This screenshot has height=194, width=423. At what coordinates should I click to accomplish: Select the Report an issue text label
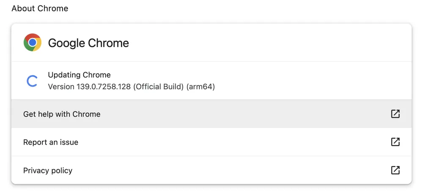click(x=51, y=142)
